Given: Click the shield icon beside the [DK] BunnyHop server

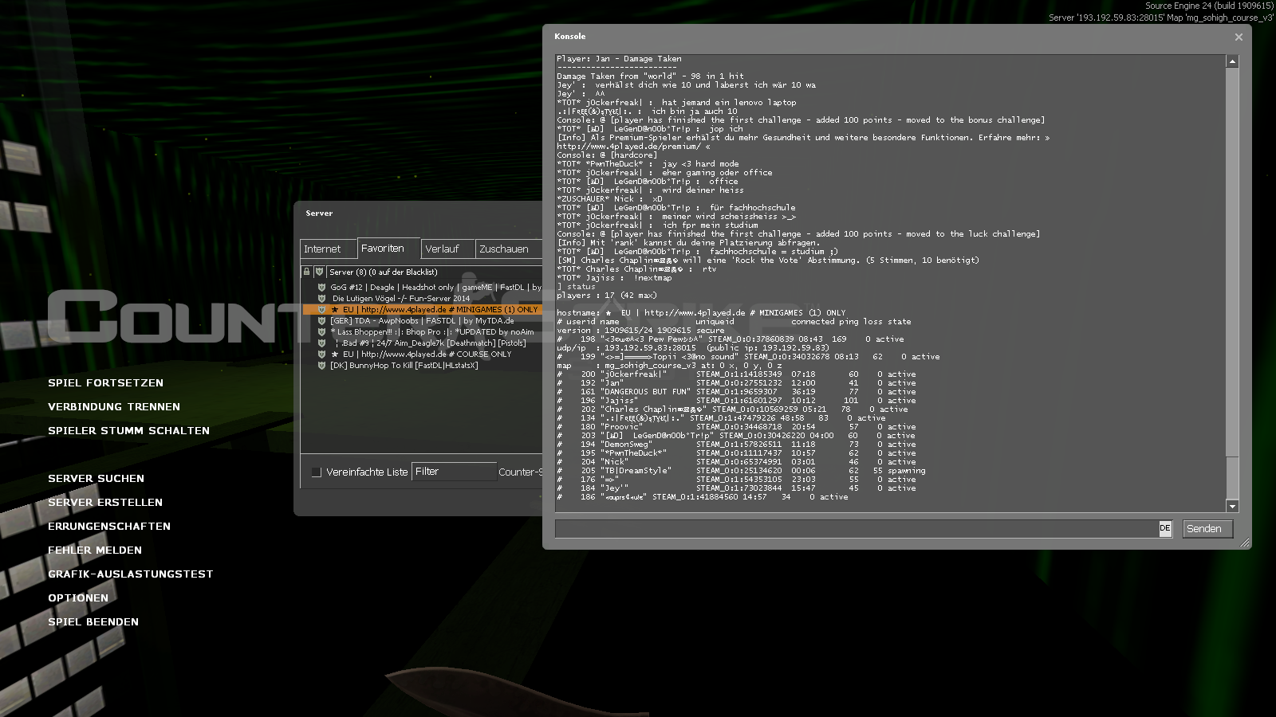Looking at the screenshot, I should [321, 366].
